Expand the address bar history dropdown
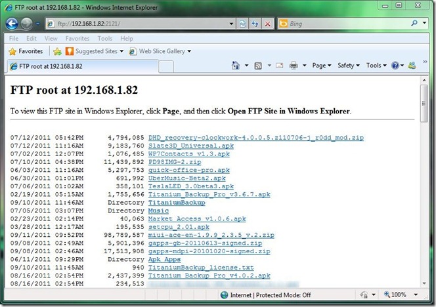436x307 pixels. coord(231,24)
